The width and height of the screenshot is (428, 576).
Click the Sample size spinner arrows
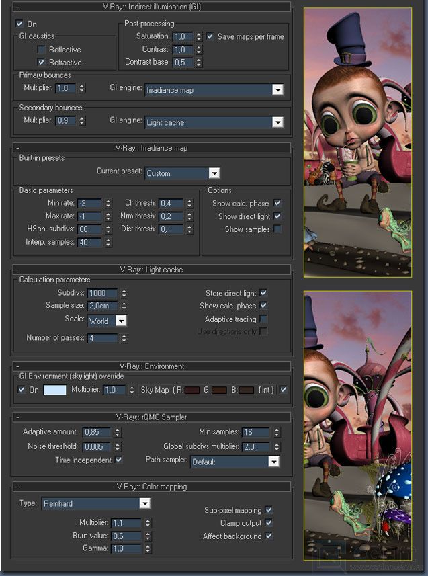pos(124,306)
